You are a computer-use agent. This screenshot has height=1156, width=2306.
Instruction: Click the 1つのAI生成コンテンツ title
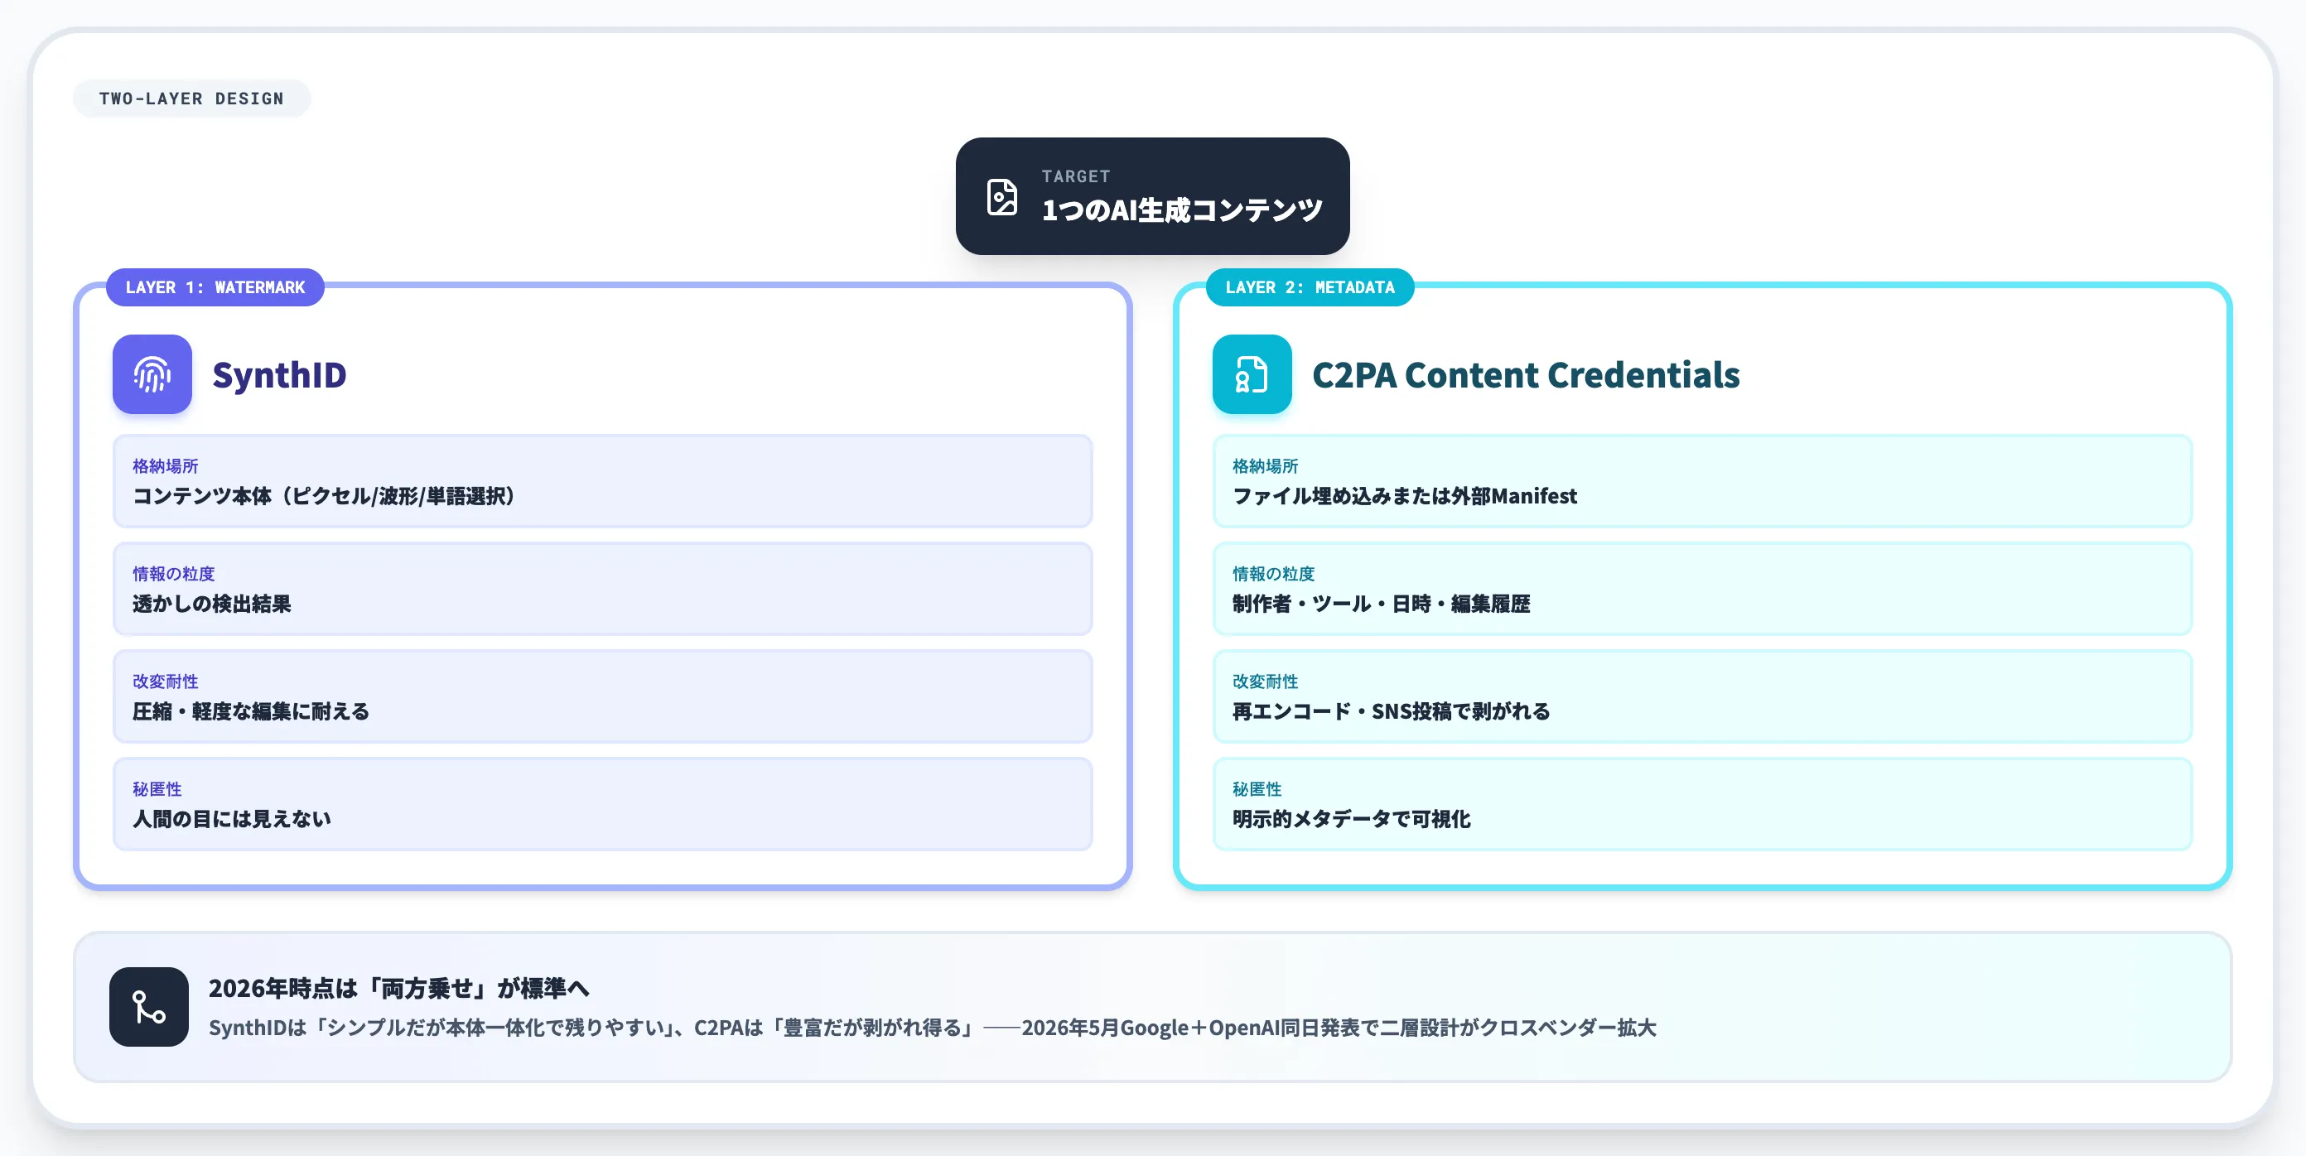coord(1182,210)
